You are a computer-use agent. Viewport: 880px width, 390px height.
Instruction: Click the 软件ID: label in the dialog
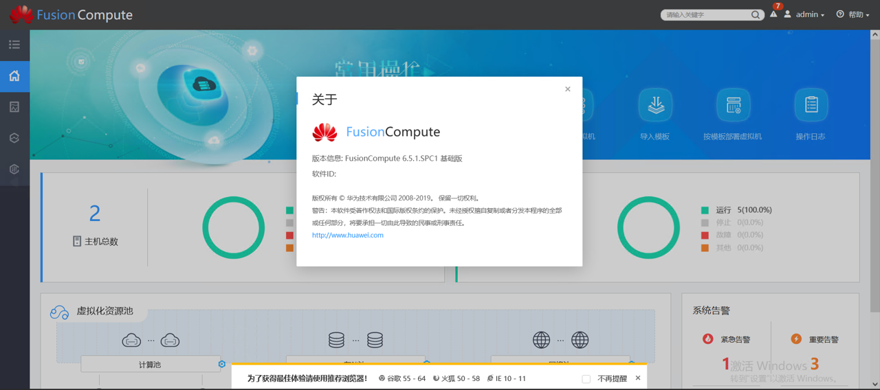[324, 174]
